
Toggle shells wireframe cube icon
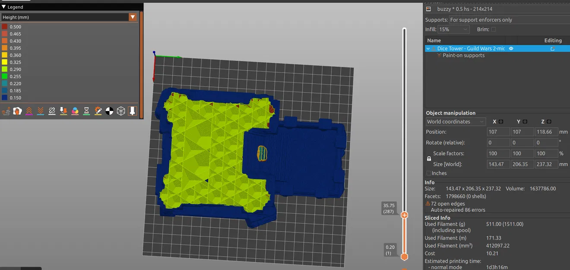tap(121, 111)
